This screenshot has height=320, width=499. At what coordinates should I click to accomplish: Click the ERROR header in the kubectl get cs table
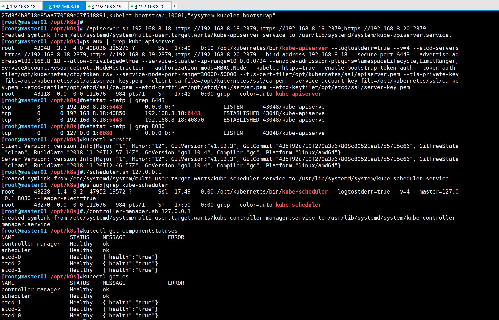click(x=176, y=283)
